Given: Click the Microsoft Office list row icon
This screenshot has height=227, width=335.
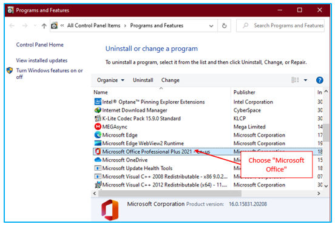Looking at the screenshot, I should coord(98,151).
